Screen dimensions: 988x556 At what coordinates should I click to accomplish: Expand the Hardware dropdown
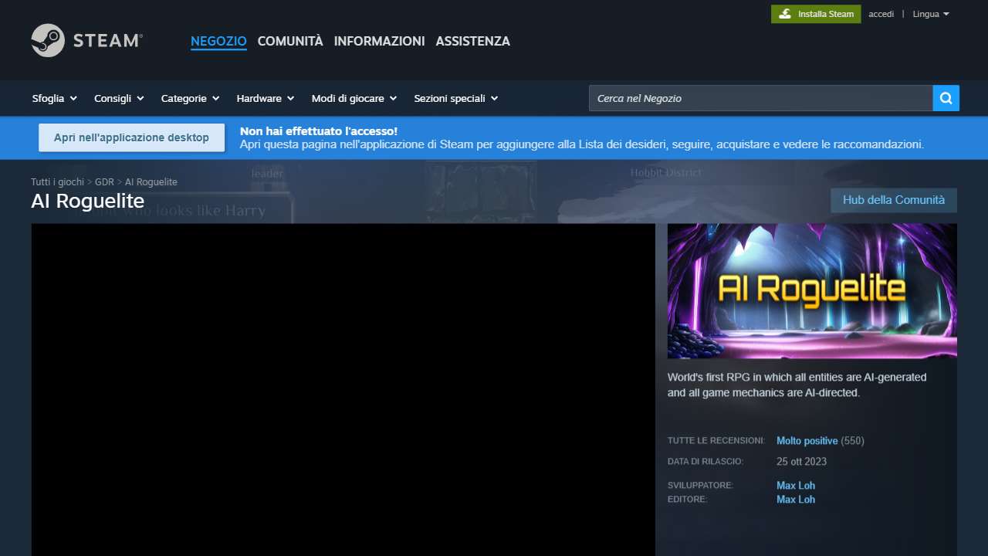(265, 98)
